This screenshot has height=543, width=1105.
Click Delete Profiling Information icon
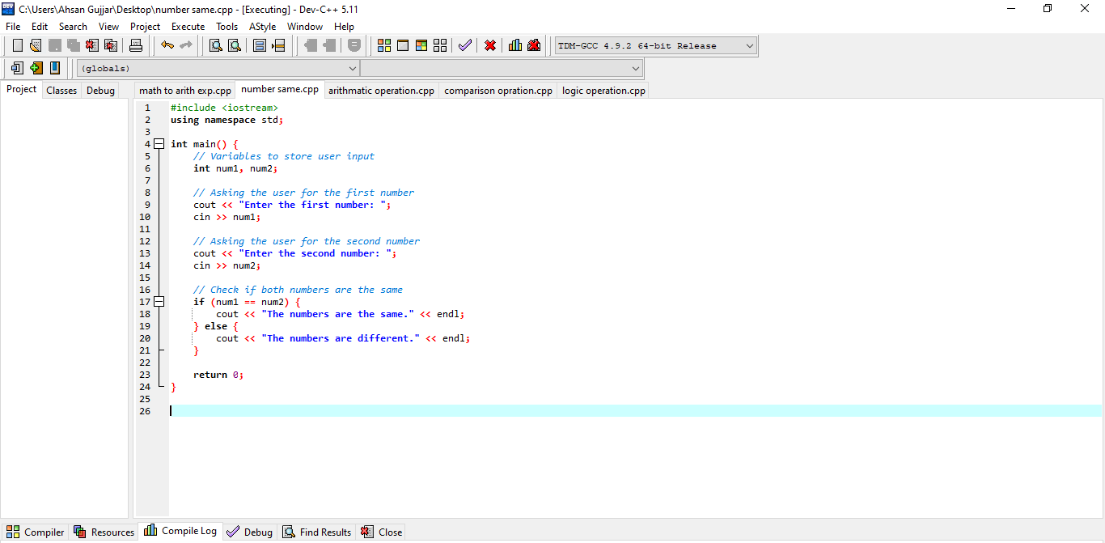click(534, 45)
